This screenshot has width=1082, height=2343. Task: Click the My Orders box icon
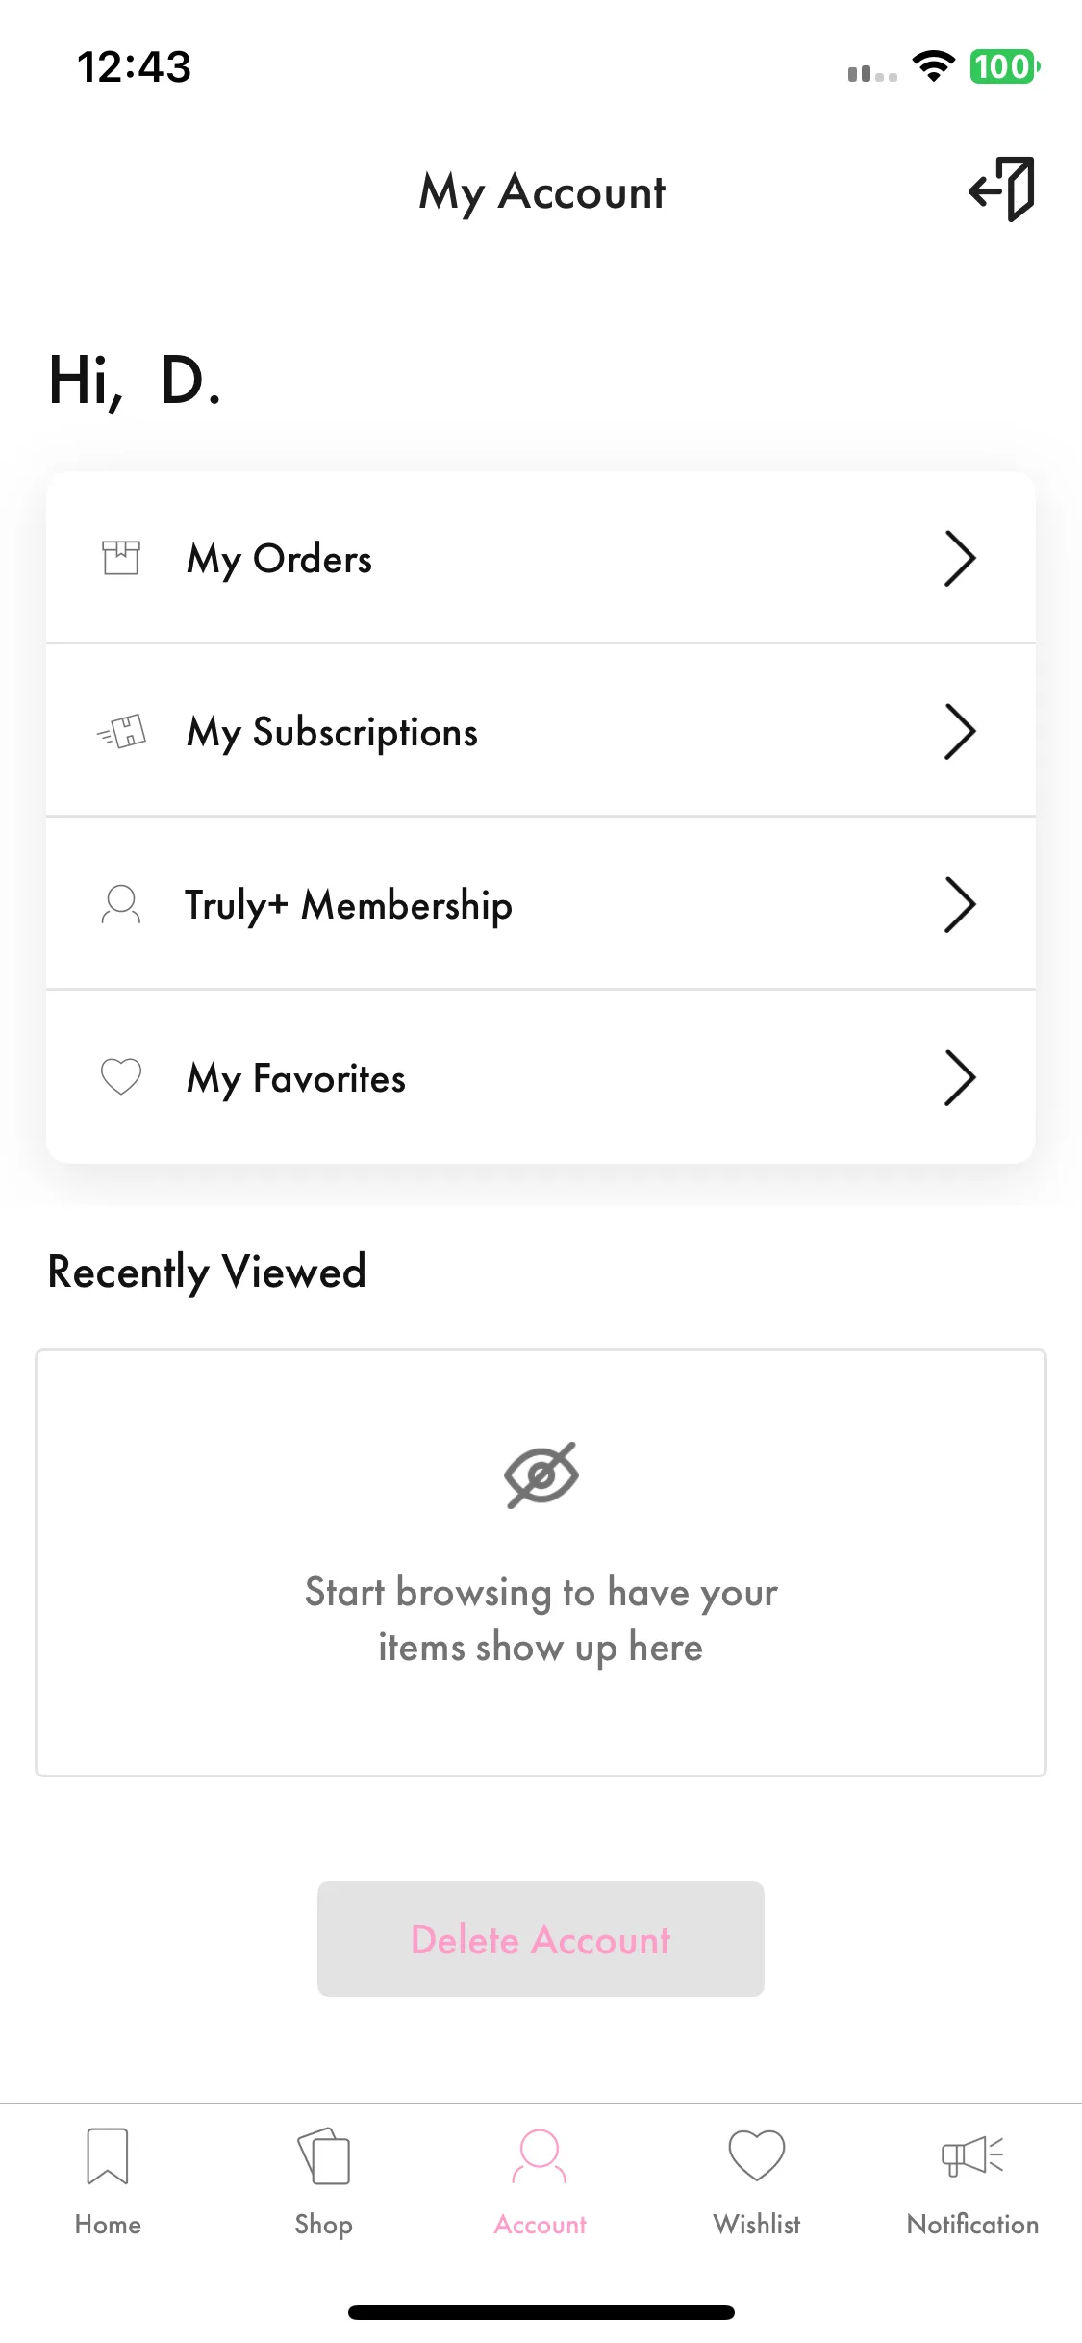[121, 558]
